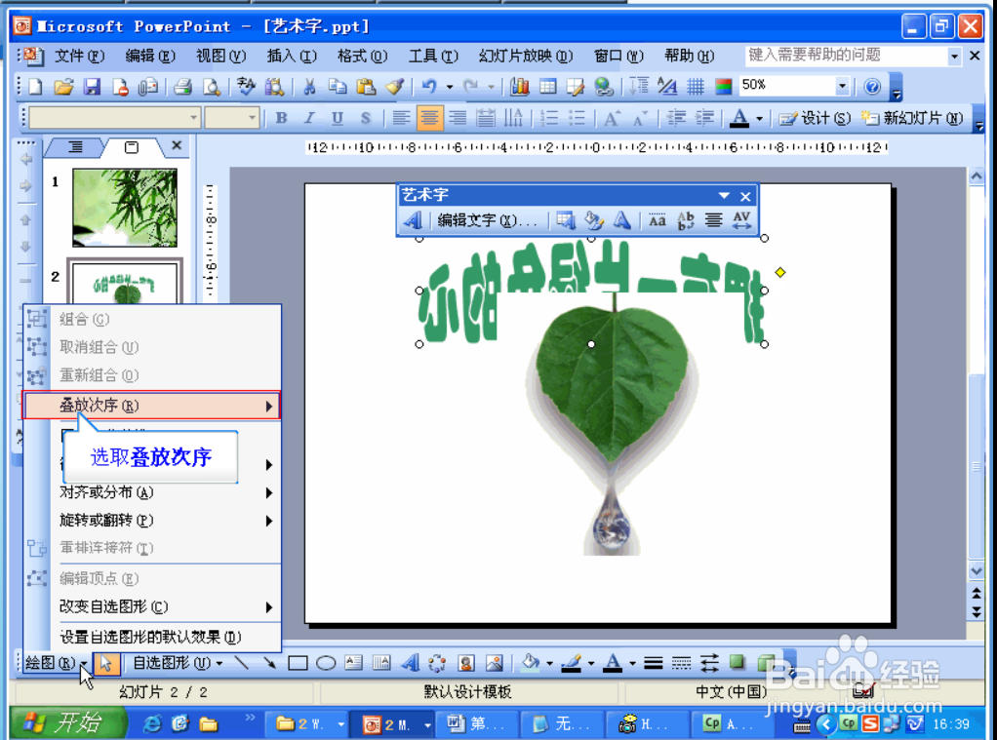This screenshot has width=997, height=740.
Task: Toggle Italic formatting
Action: click(x=309, y=118)
